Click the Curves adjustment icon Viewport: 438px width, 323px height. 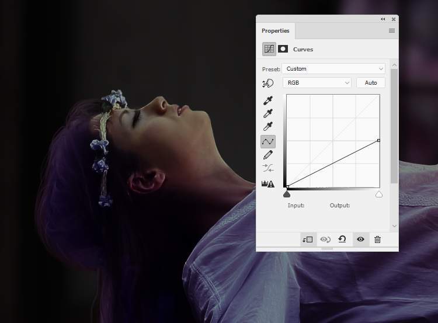[x=269, y=49]
